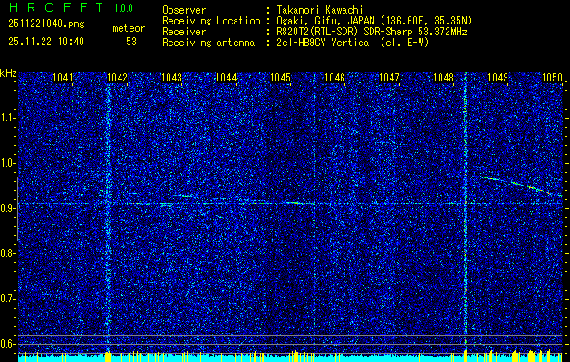This screenshot has width=570, height=362.
Task: Click the 1044 time marker
Action: click(x=227, y=78)
